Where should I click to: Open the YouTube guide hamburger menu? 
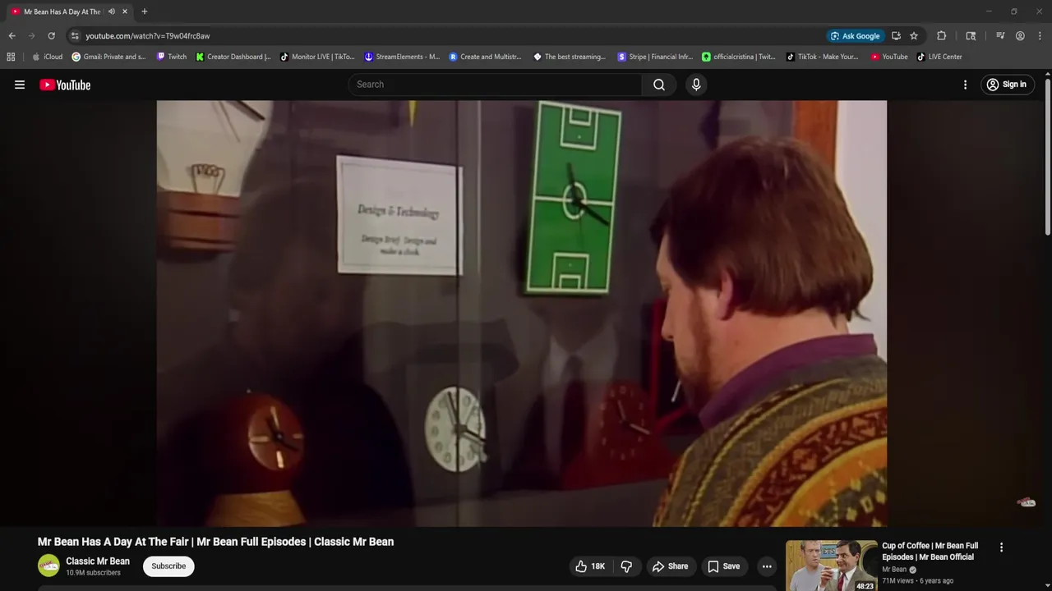pos(20,85)
